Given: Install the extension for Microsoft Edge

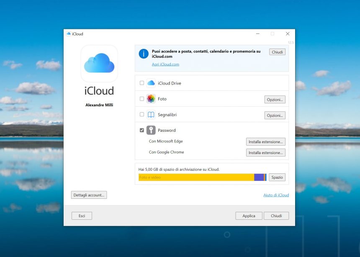Looking at the screenshot, I should pyautogui.click(x=266, y=142).
